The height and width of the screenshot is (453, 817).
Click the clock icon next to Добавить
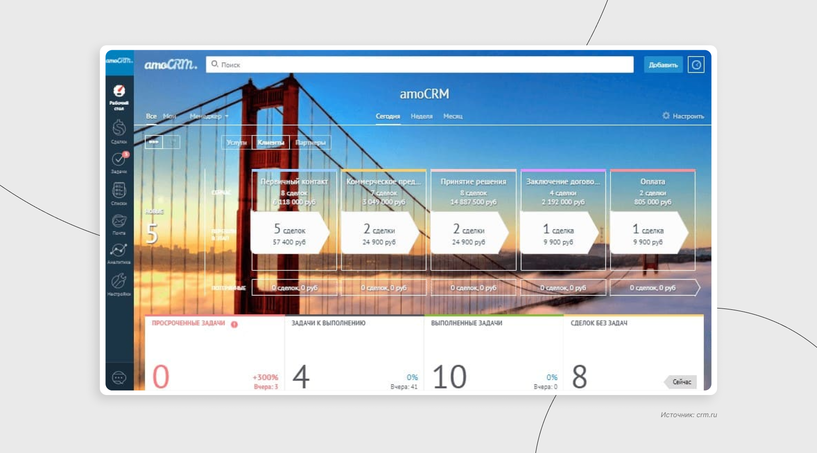[x=696, y=65]
